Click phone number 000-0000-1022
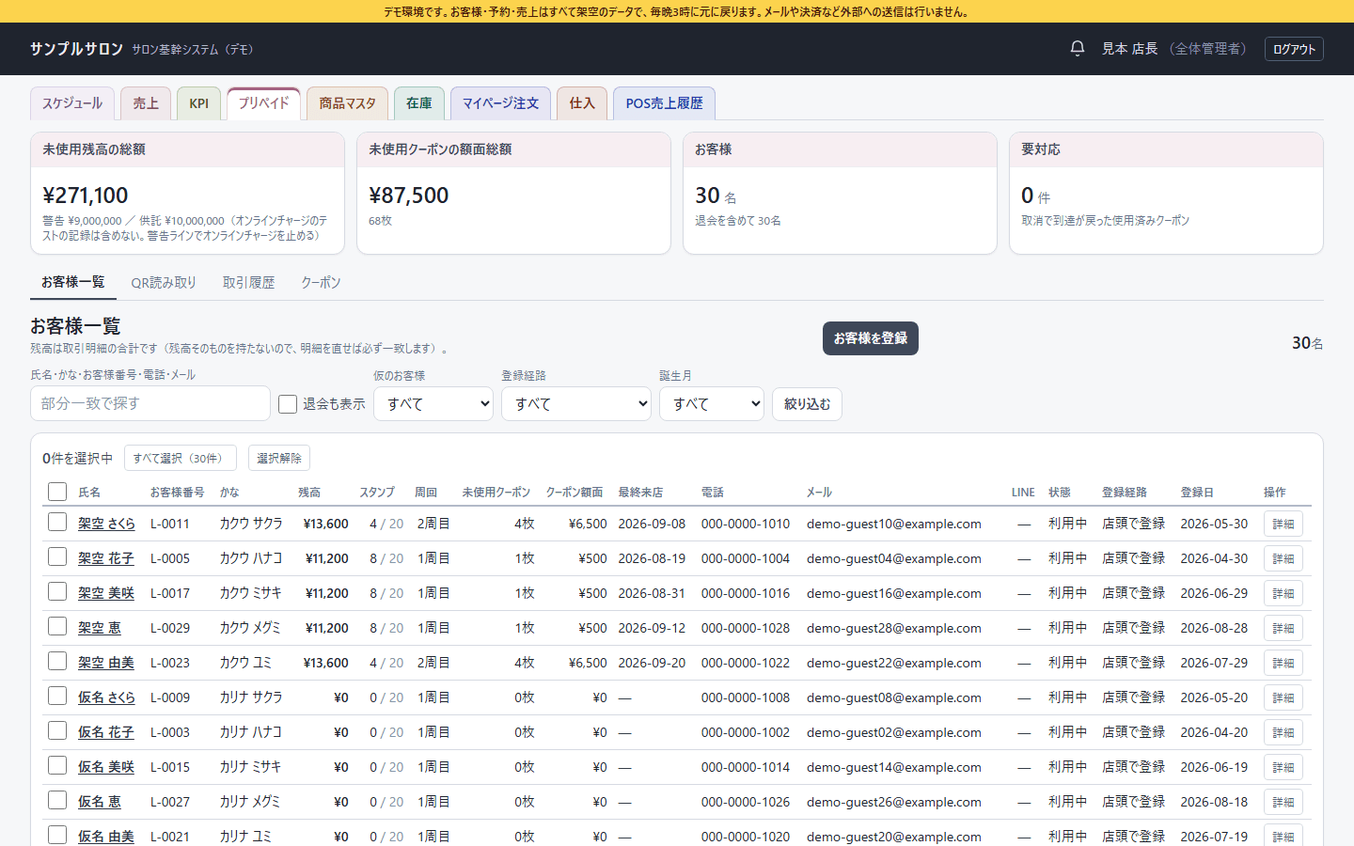Viewport: 1354px width, 846px height. 746,663
